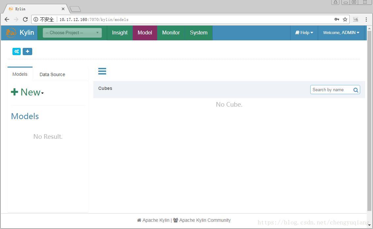Image resolution: width=373 pixels, height=229 pixels.
Task: Click the user profile icon in title bar
Action: [x=335, y=2]
